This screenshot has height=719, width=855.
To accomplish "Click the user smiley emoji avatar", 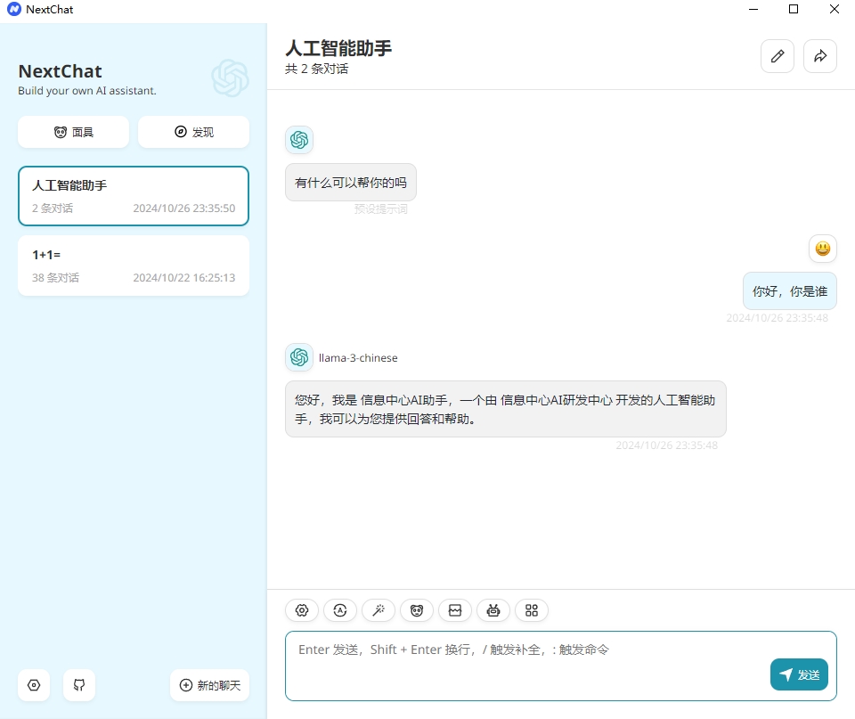I will 823,249.
